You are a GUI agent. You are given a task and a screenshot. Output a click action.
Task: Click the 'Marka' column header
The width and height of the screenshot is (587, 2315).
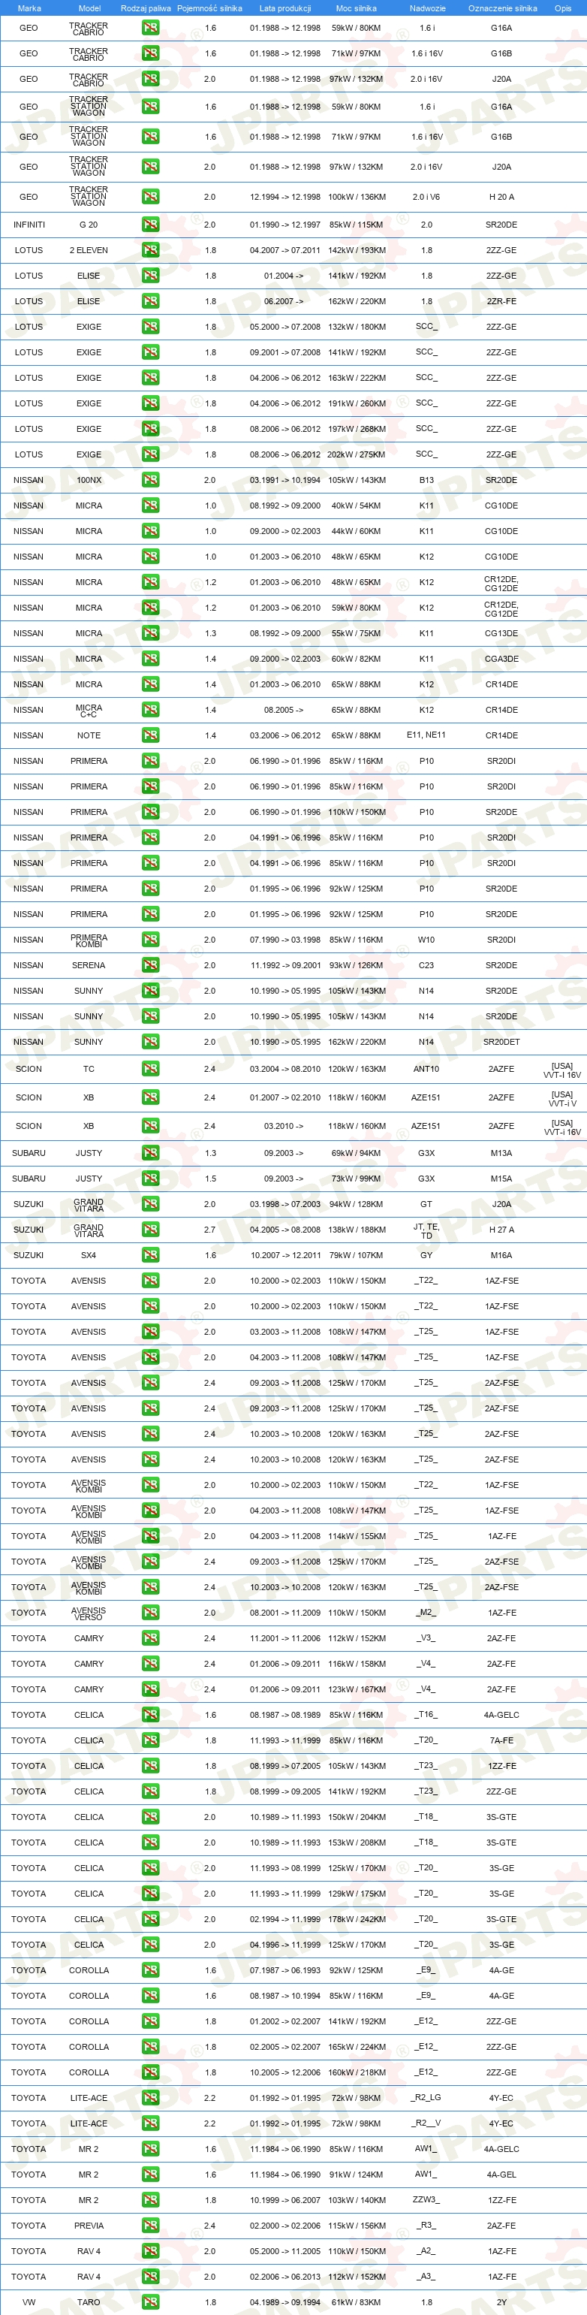tap(29, 8)
